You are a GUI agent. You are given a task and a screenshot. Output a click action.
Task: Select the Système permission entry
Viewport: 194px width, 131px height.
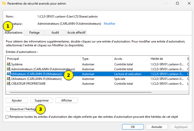pyautogui.click(x=97, y=64)
